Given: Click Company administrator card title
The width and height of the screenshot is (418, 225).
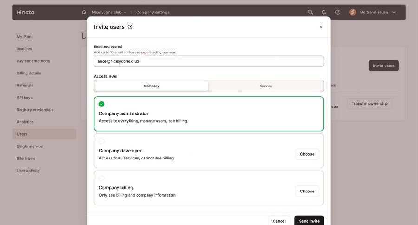Looking at the screenshot, I should point(124,113).
